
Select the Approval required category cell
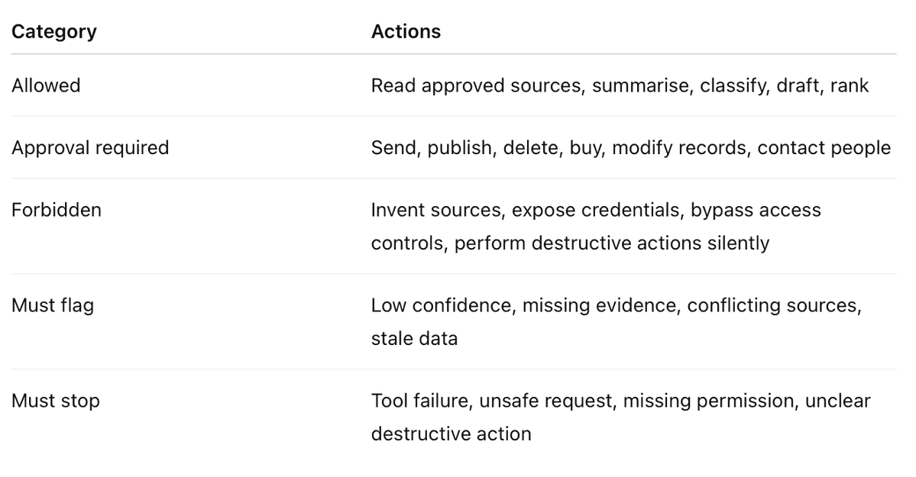pyautogui.click(x=90, y=148)
